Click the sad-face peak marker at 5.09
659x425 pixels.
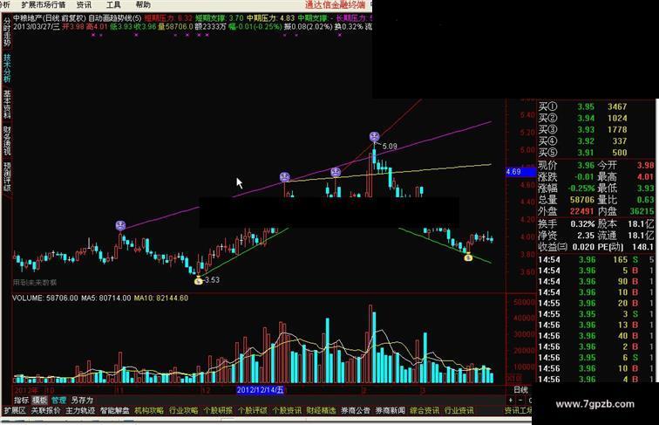[x=375, y=137]
